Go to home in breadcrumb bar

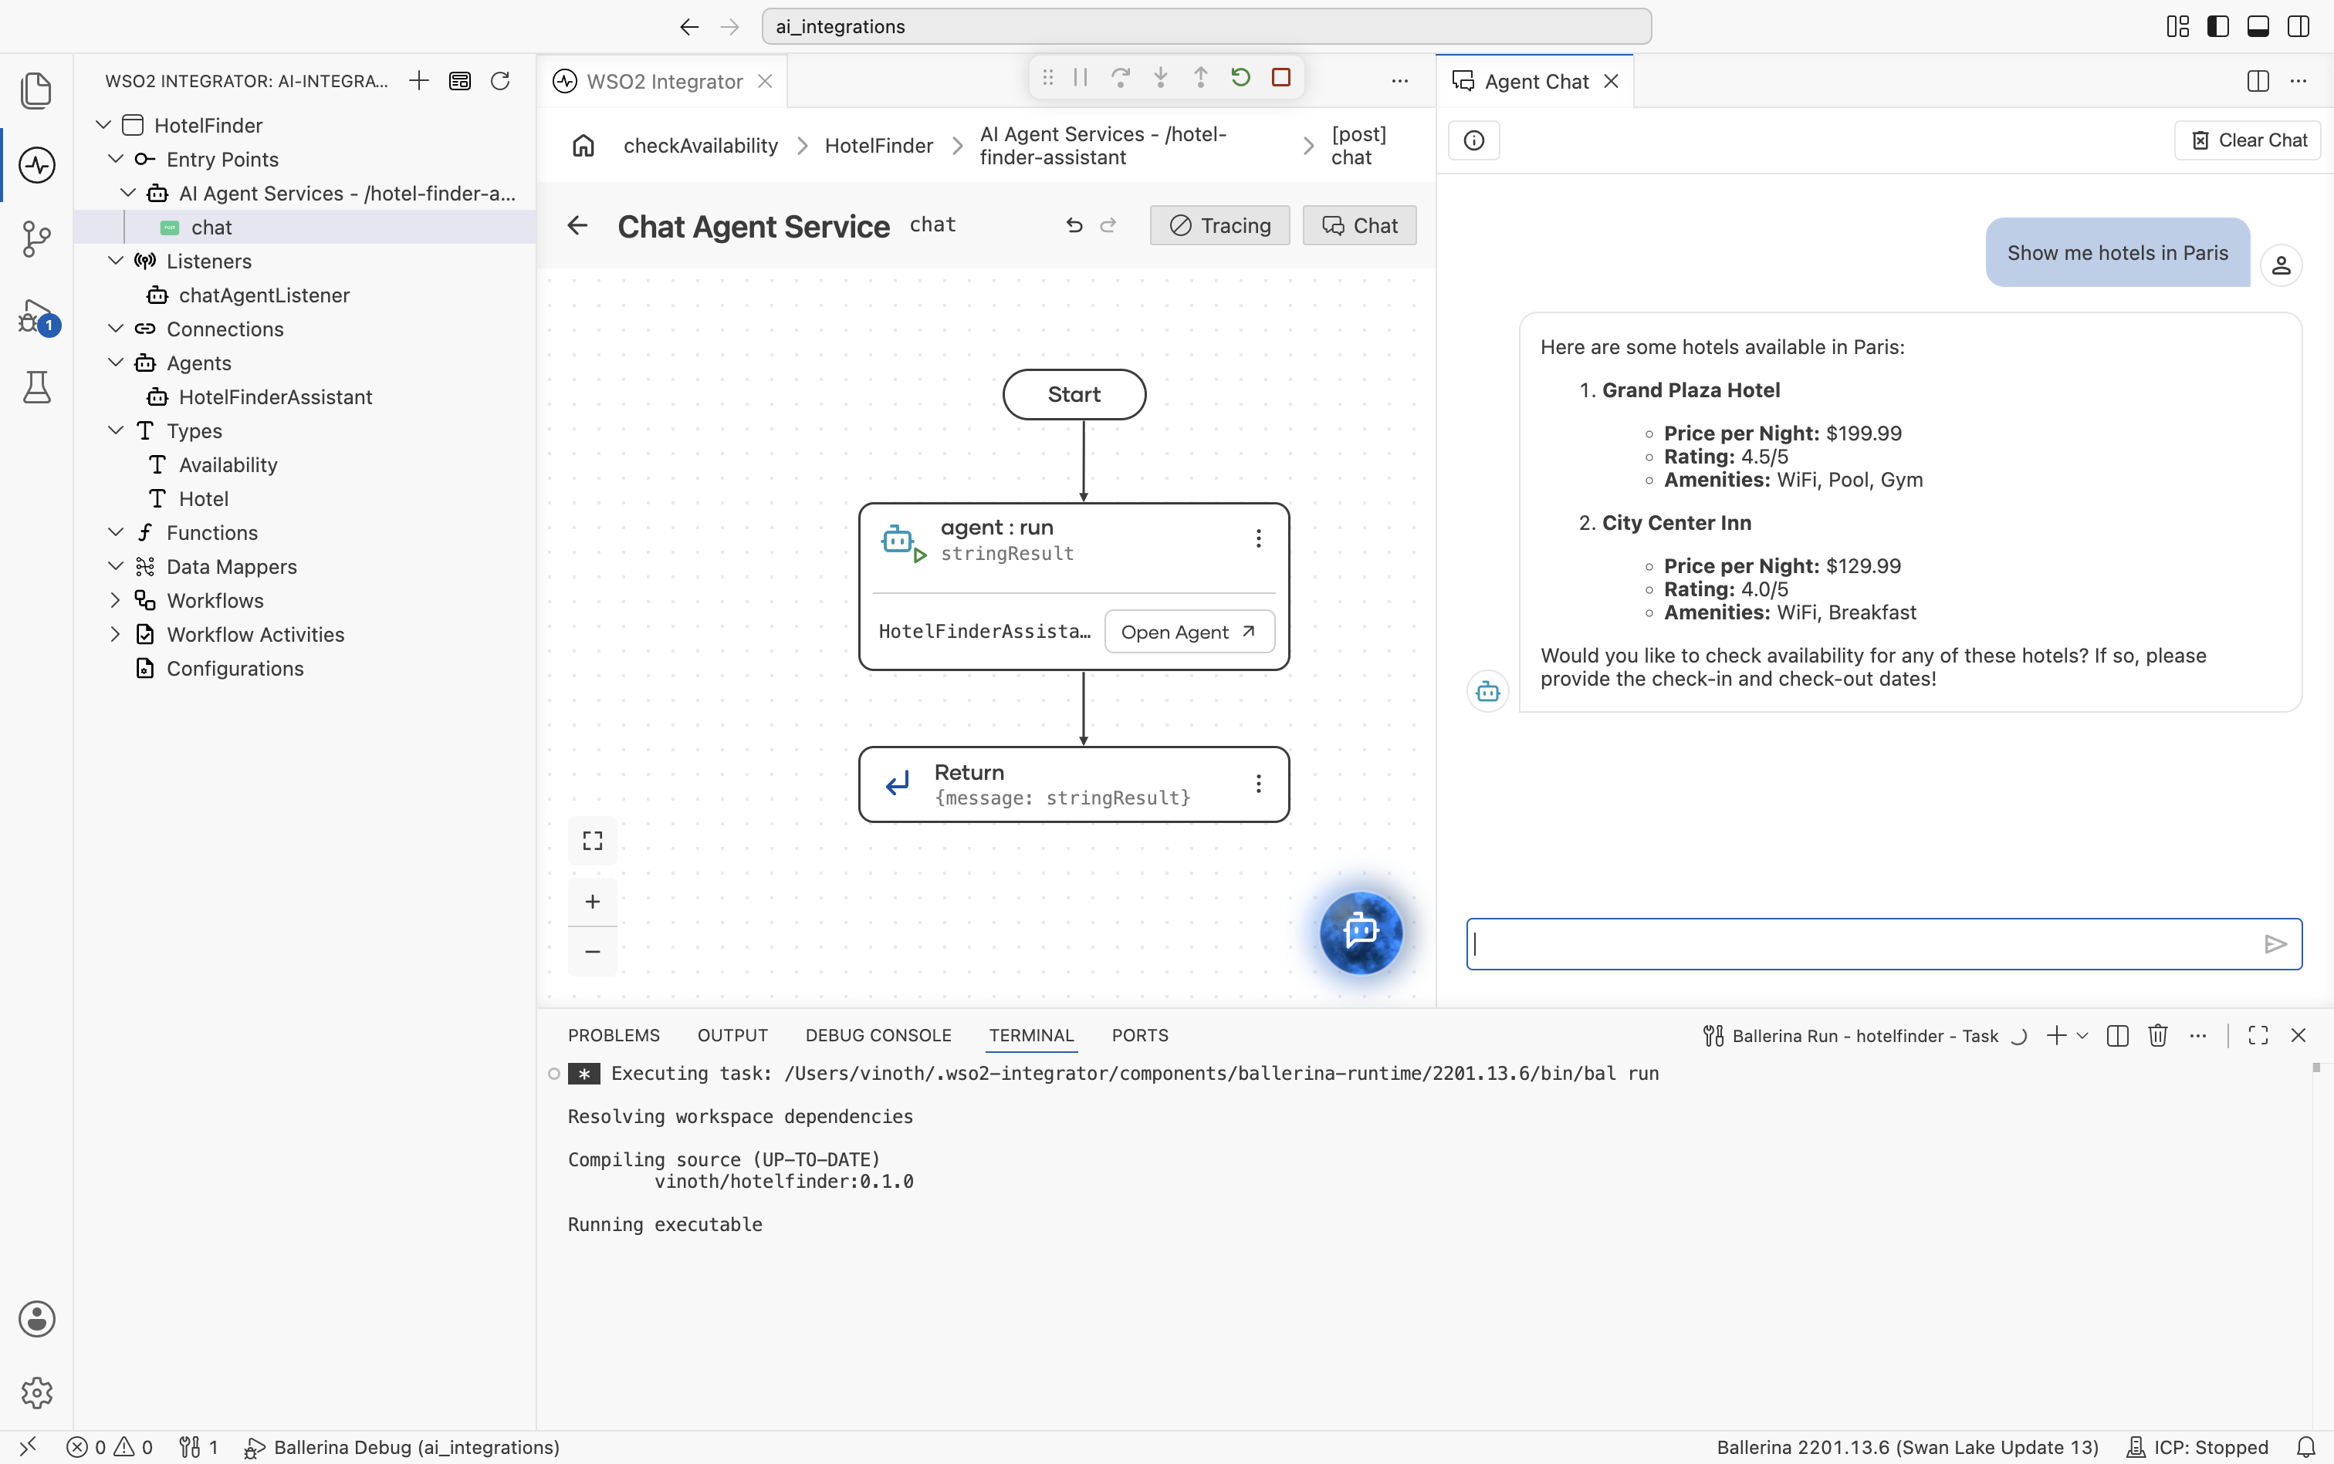click(x=583, y=145)
